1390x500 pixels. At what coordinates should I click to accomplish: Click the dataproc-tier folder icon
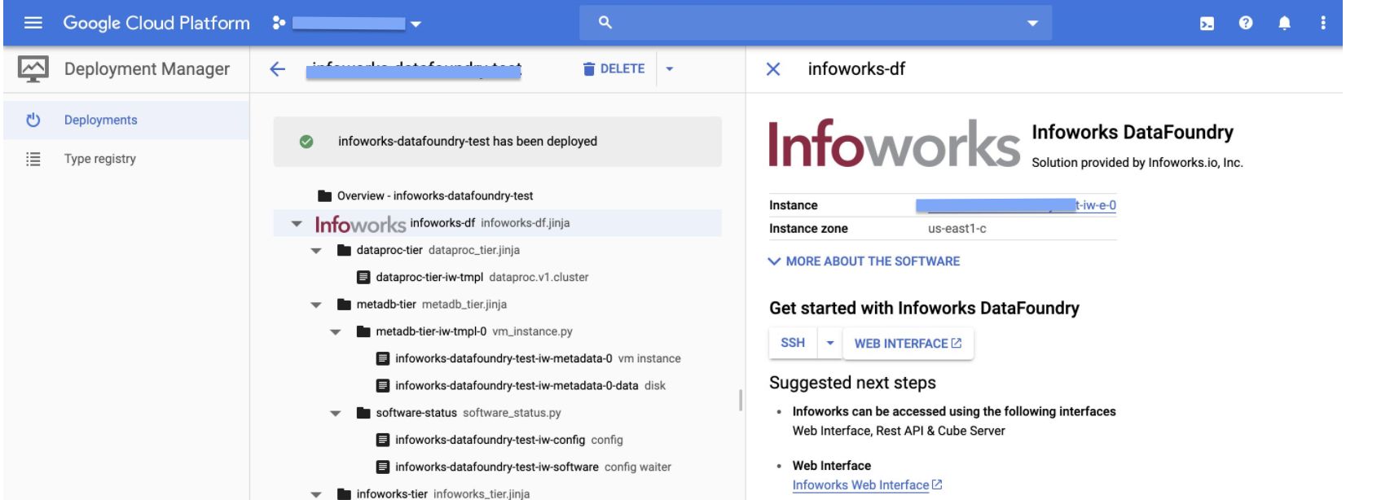click(x=344, y=250)
